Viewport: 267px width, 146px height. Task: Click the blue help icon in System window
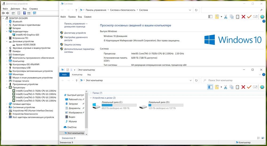(x=264, y=21)
